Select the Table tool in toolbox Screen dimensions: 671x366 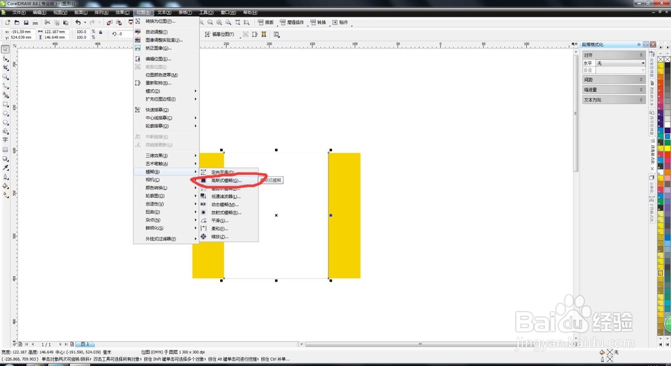5,149
